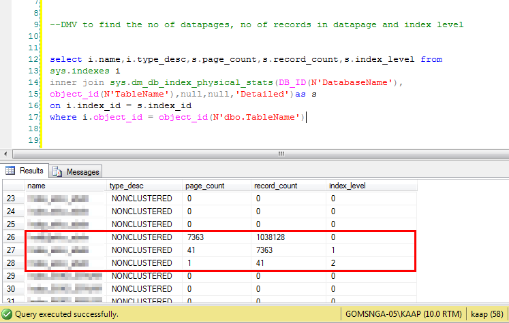Screen dimensions: 509x323
Task: Open the Messages tab
Action: 76,172
